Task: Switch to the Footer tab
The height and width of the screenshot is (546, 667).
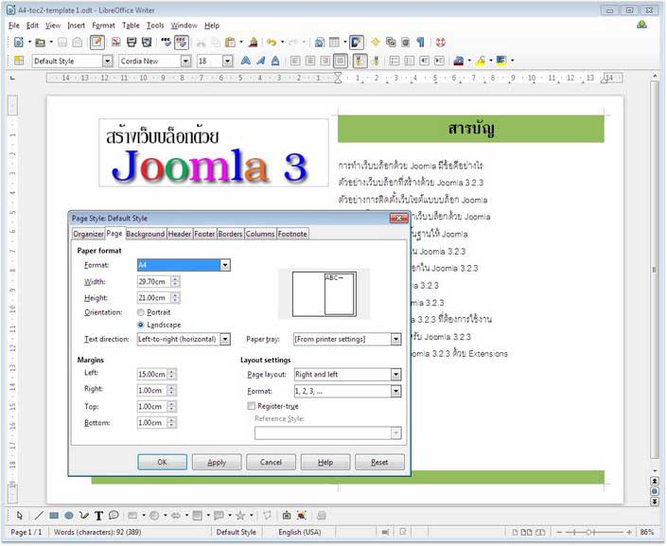Action: [x=204, y=234]
